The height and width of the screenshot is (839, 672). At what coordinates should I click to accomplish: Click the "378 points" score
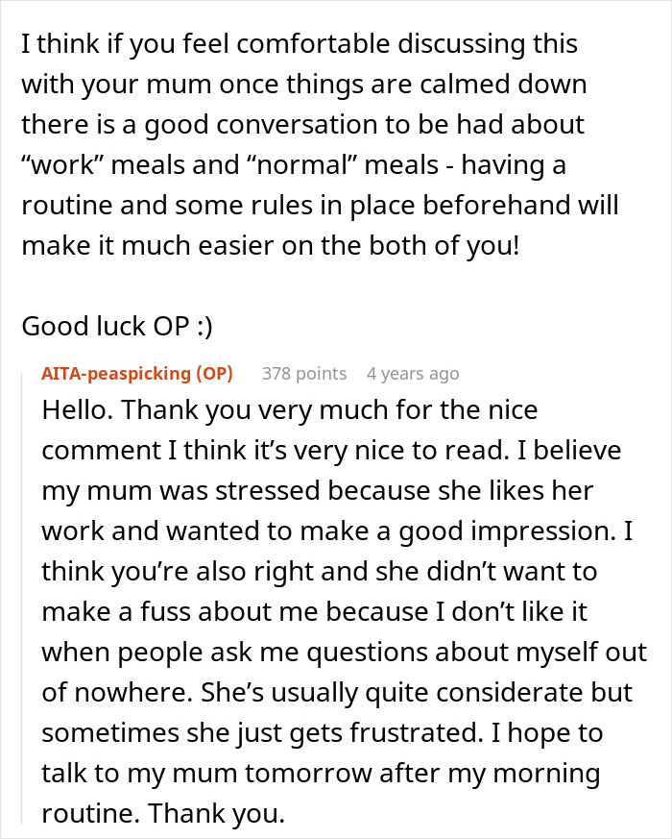pos(304,374)
